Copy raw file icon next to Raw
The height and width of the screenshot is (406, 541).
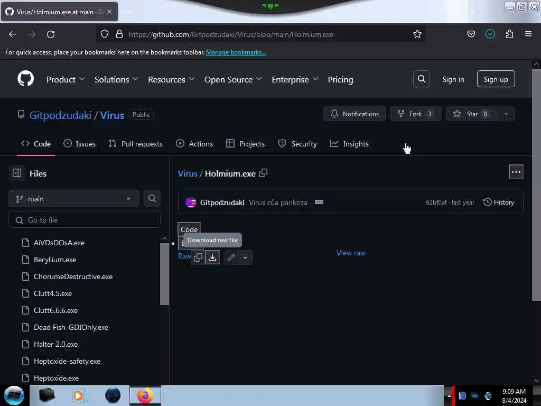198,257
